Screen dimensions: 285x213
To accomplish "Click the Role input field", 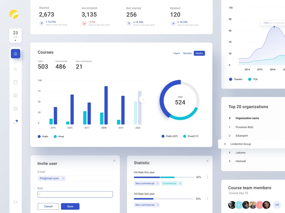I will coord(75,194).
